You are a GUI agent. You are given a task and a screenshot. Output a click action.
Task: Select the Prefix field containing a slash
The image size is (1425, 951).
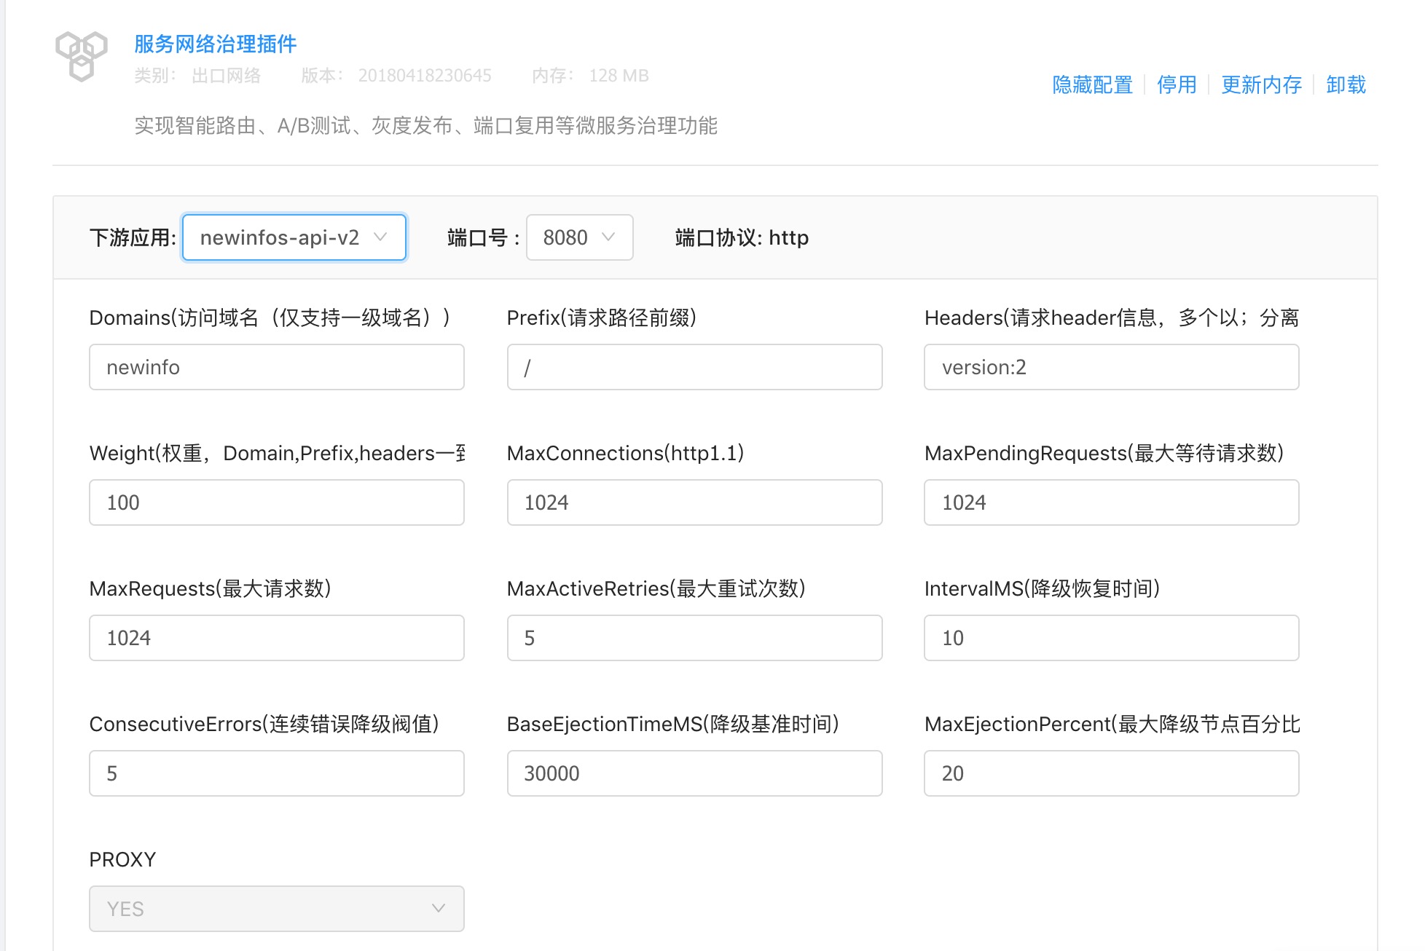694,367
